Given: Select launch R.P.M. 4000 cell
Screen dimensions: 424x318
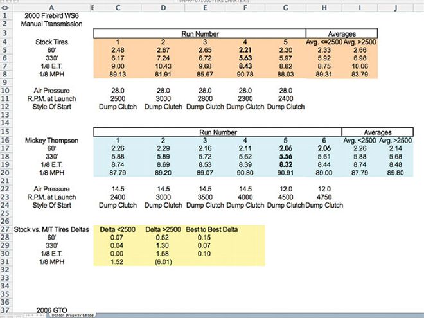Looking at the screenshot, I should [245, 197].
